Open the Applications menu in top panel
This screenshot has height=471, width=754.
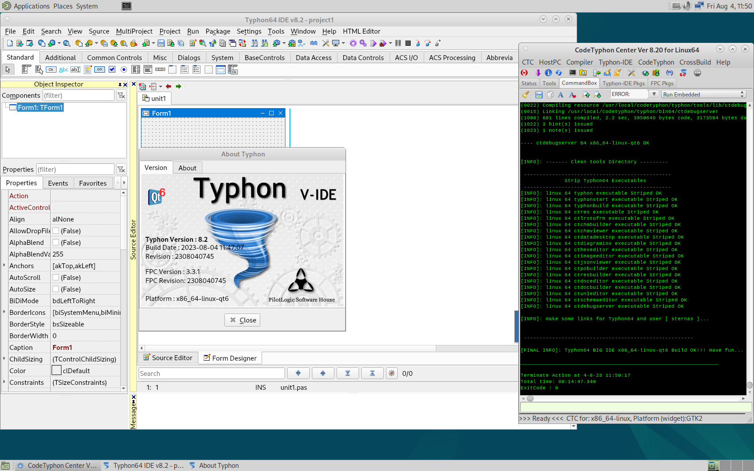pos(31,6)
